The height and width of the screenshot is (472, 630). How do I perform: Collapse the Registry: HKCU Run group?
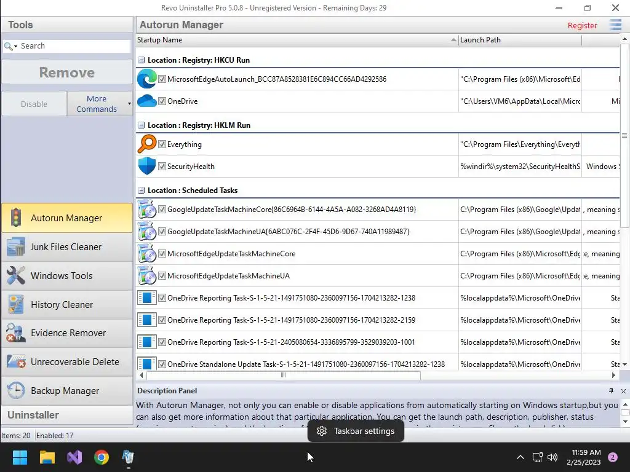pos(141,60)
